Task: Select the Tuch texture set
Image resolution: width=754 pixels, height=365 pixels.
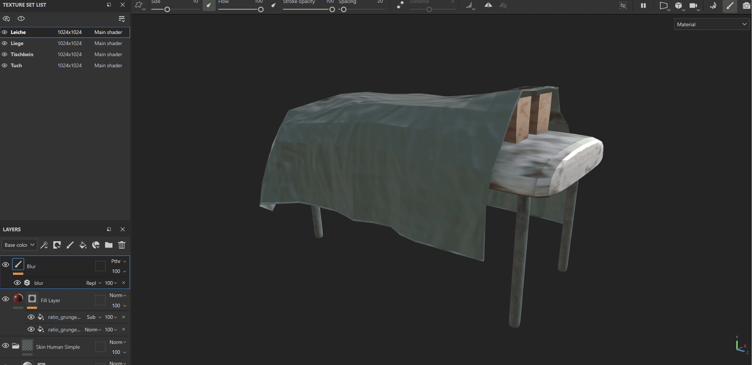Action: (x=16, y=65)
